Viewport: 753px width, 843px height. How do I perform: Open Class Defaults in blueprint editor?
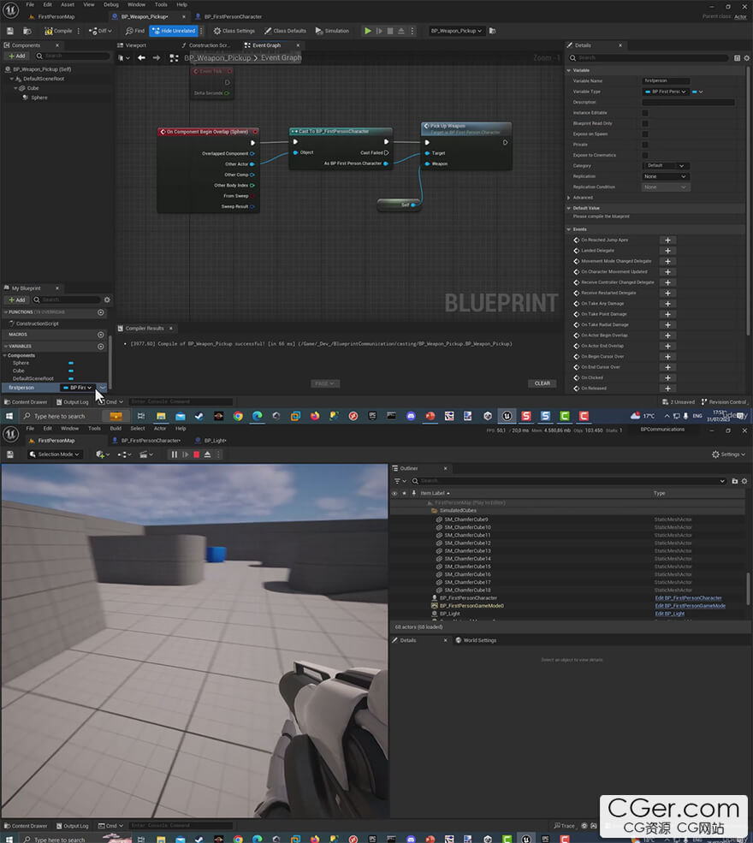tap(285, 31)
